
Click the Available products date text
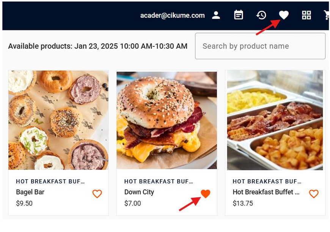coord(97,46)
